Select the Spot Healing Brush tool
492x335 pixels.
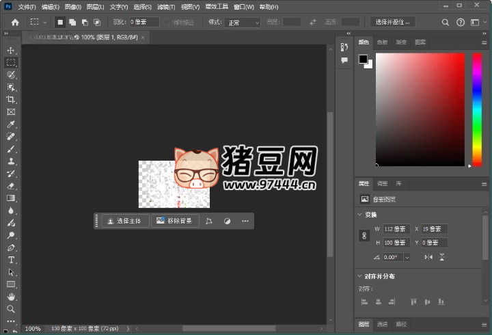click(11, 137)
